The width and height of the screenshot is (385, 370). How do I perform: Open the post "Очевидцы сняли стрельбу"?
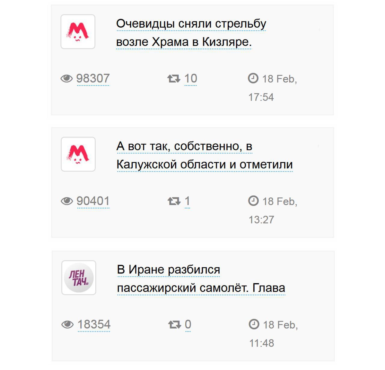pos(191,24)
